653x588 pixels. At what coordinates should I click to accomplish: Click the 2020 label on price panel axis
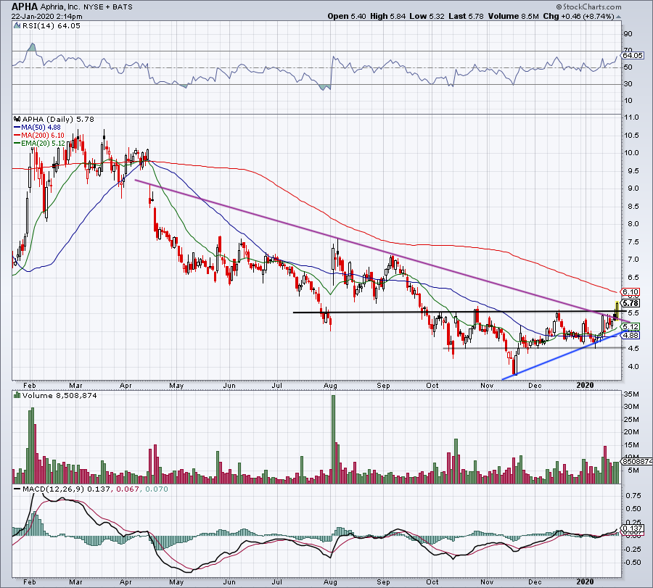click(x=585, y=385)
